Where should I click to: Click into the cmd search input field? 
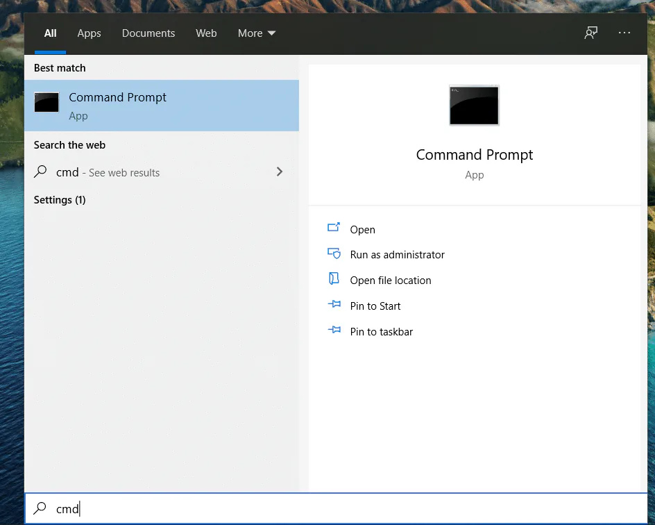[336, 508]
